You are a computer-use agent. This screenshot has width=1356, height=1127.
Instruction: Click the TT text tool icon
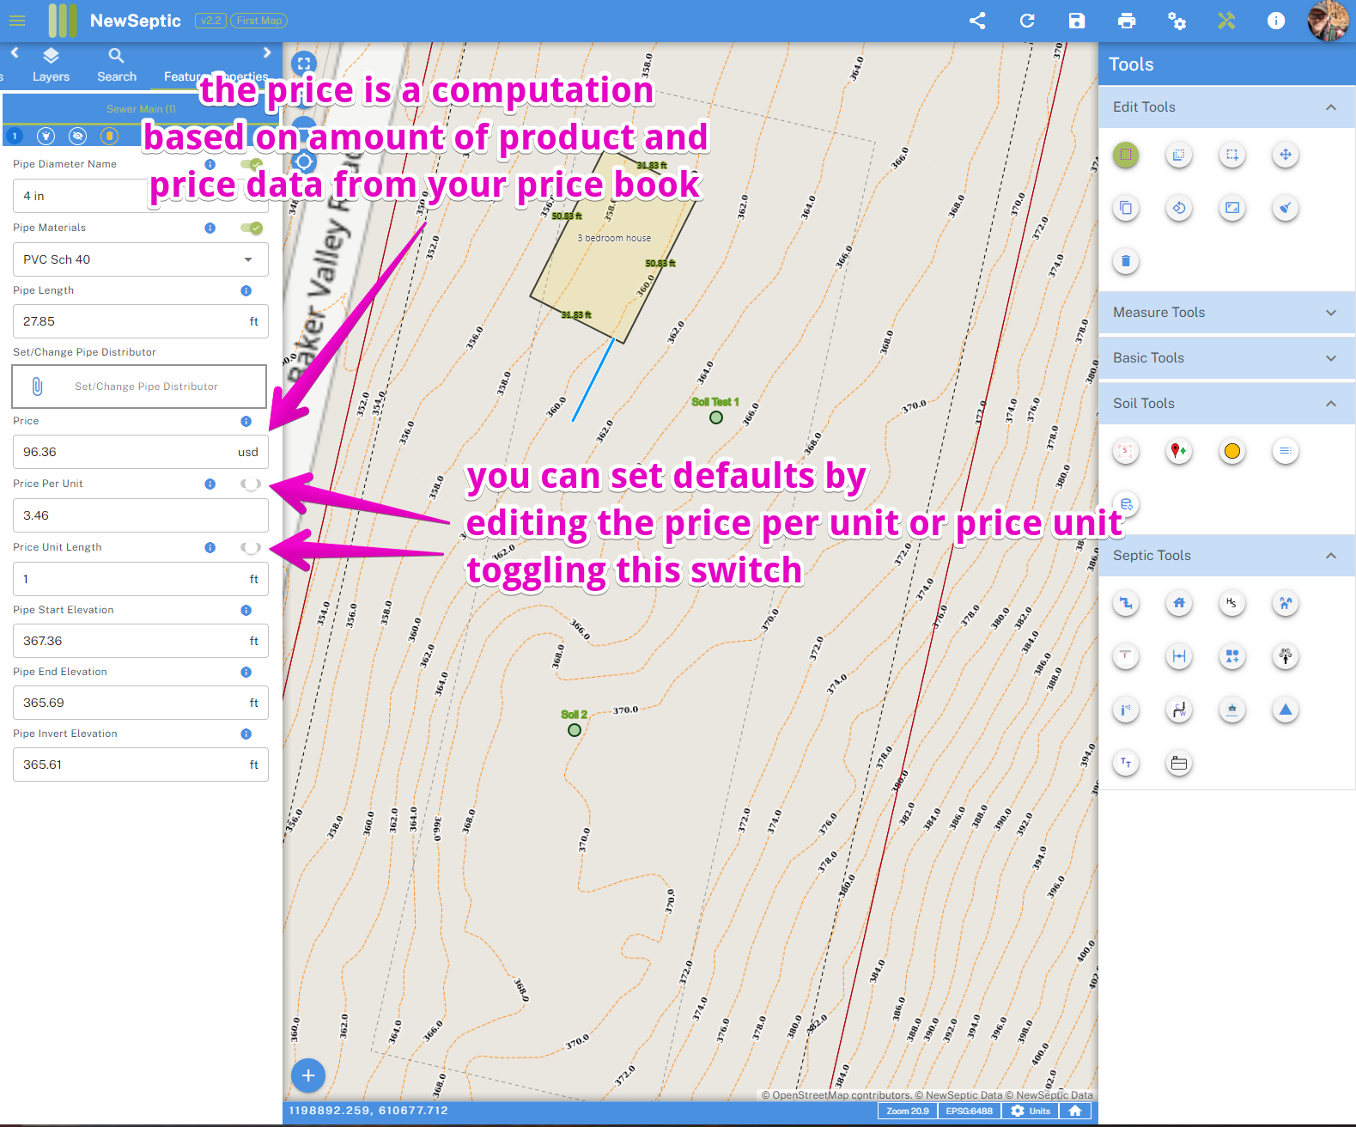[1125, 763]
